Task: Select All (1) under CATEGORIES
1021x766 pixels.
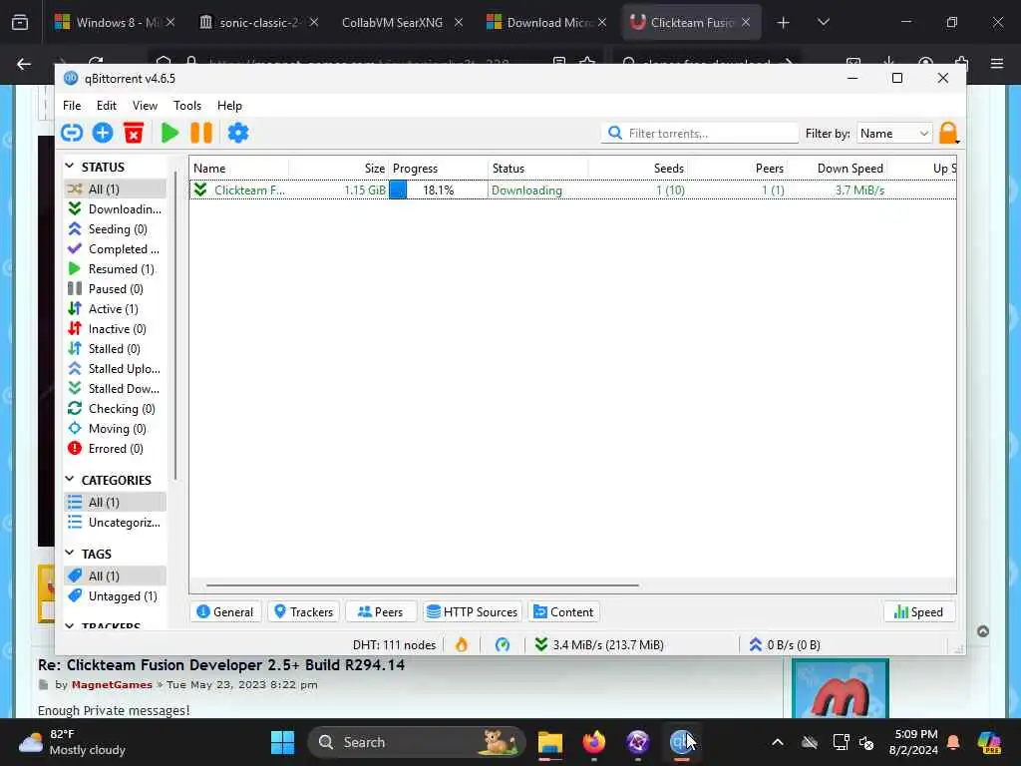Action: 115,503
